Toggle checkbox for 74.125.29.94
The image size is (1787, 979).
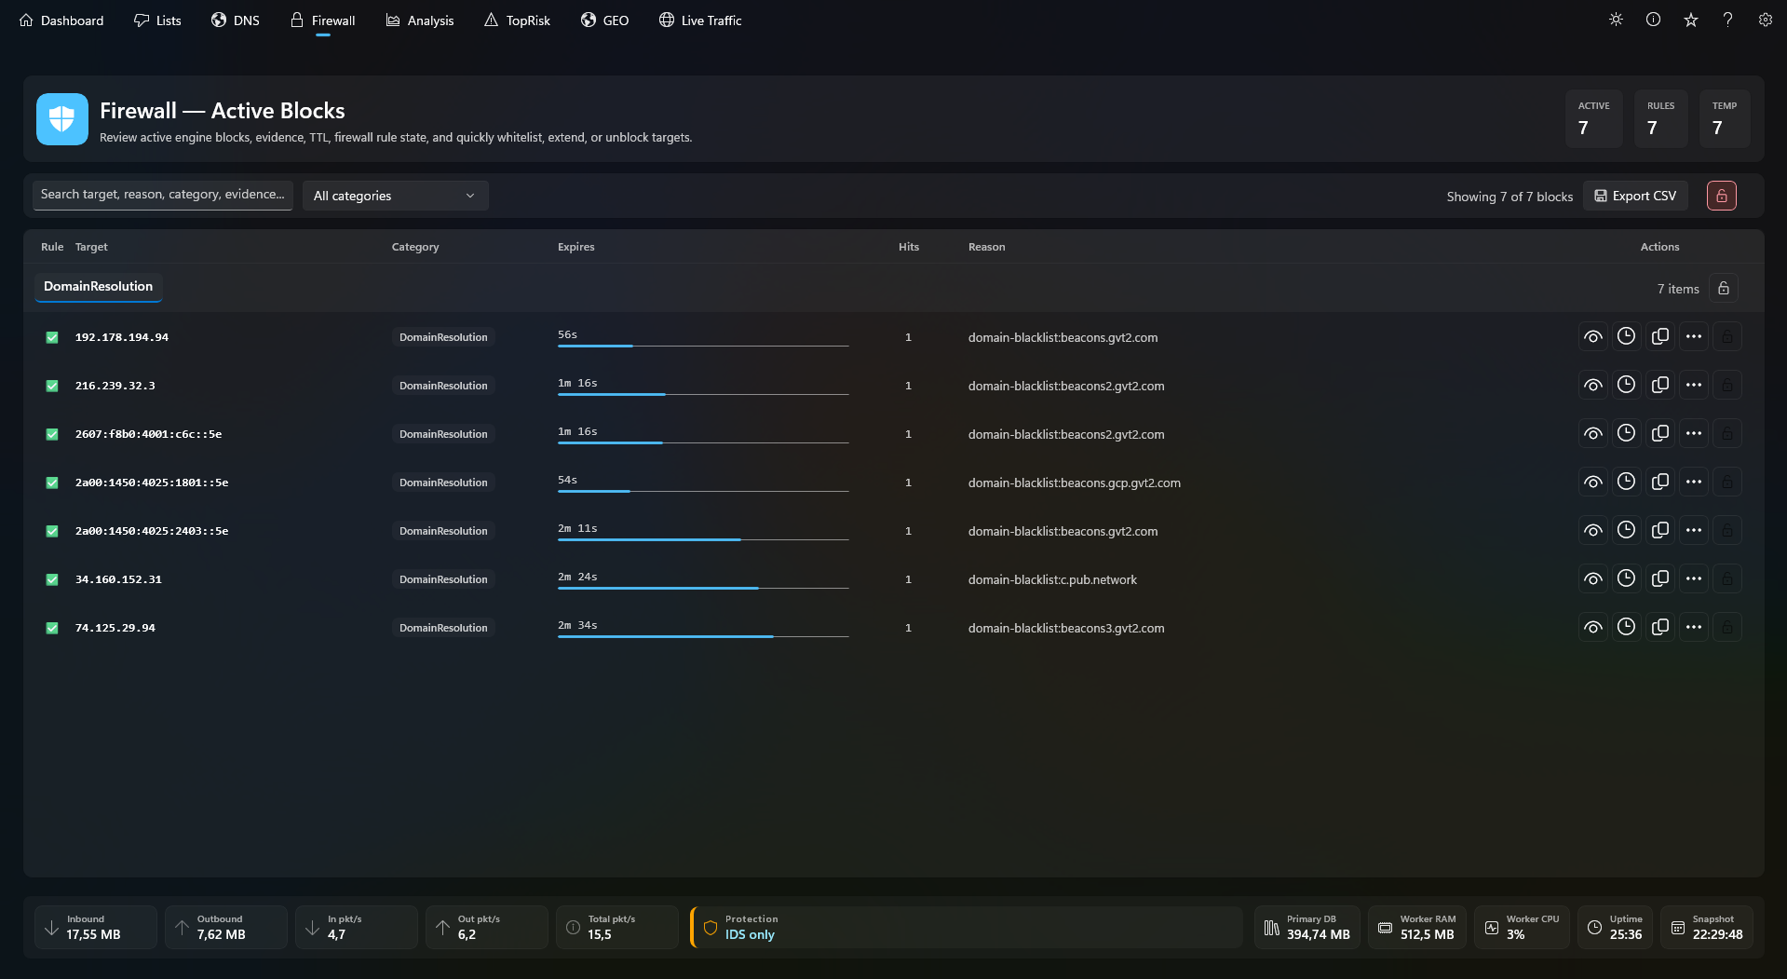point(52,628)
